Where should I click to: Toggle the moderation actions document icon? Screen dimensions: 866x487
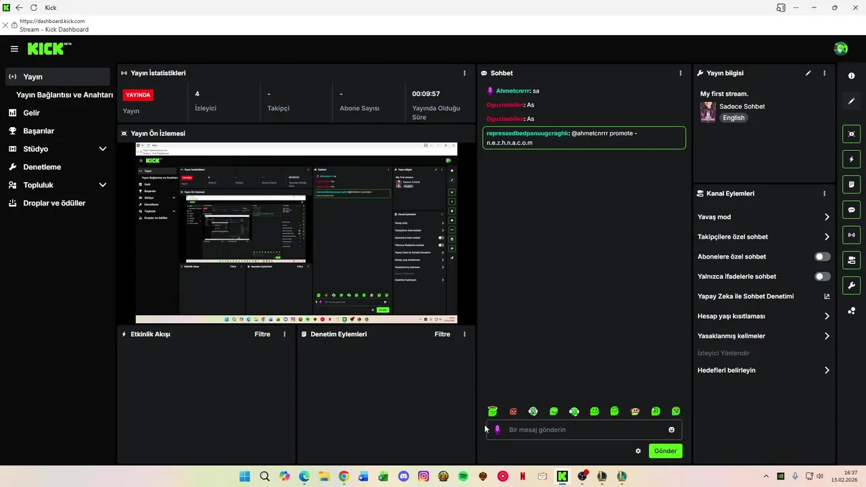[x=852, y=184]
